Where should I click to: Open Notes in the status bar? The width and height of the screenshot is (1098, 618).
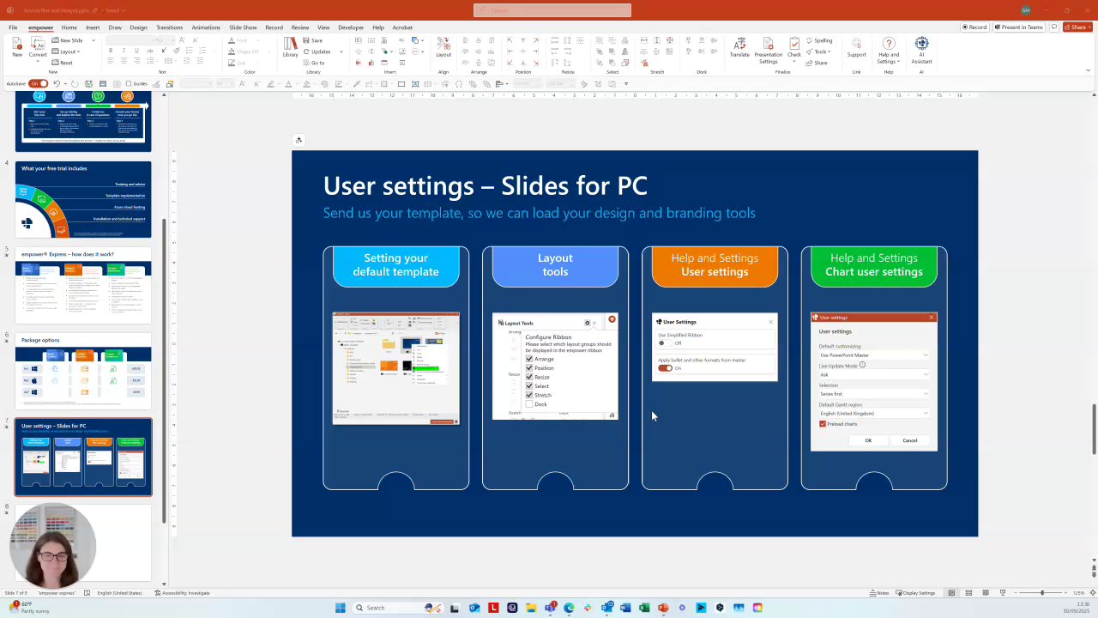[879, 593]
